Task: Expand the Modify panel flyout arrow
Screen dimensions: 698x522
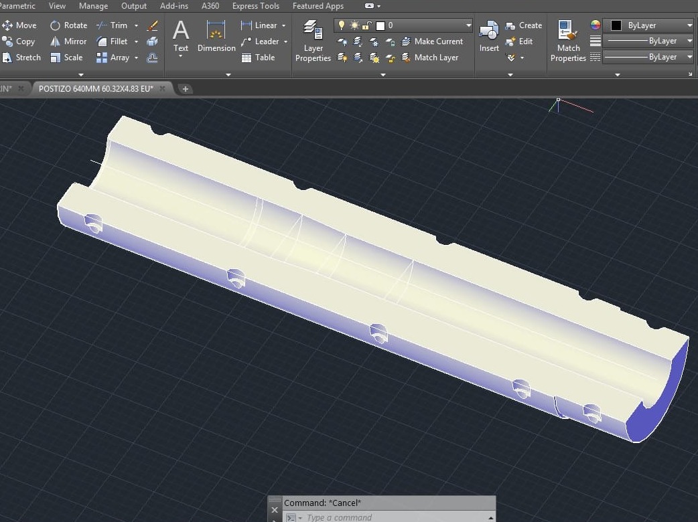Action: 80,75
